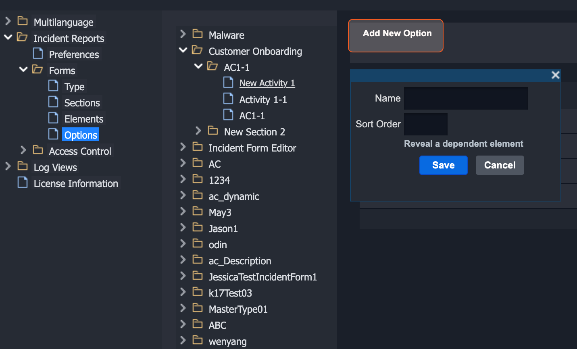This screenshot has height=349, width=577.
Task: Click the Preferences document icon
Action: pos(38,54)
